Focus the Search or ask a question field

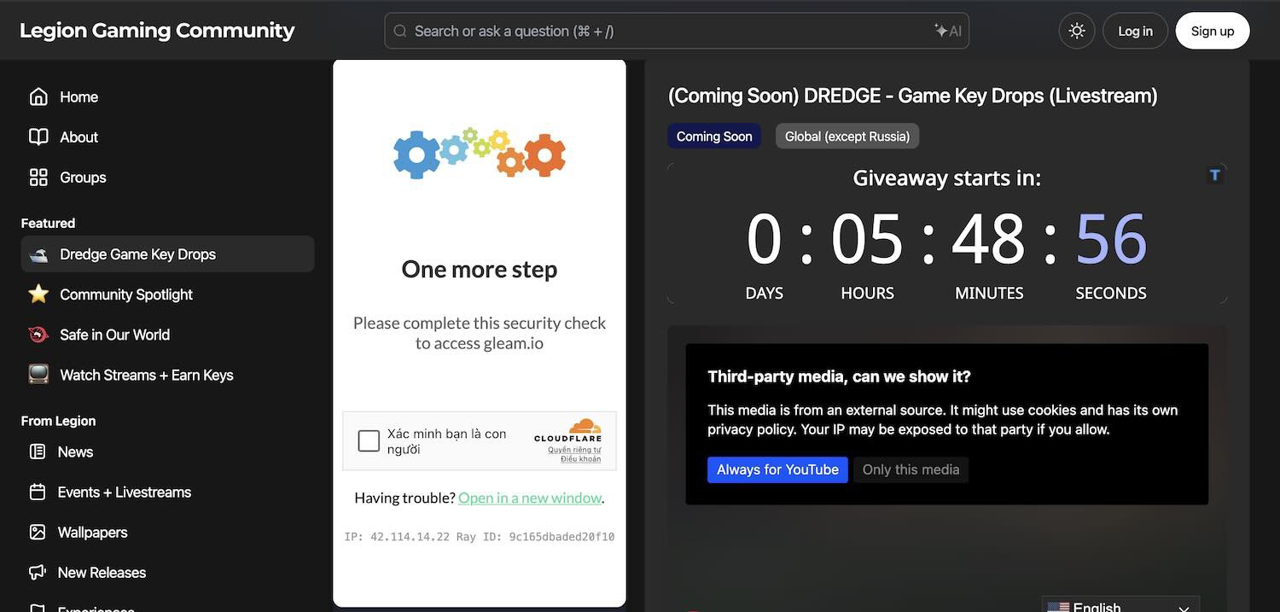(x=677, y=31)
